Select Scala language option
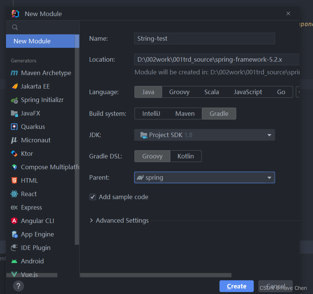Image resolution: width=313 pixels, height=294 pixels. [x=212, y=92]
